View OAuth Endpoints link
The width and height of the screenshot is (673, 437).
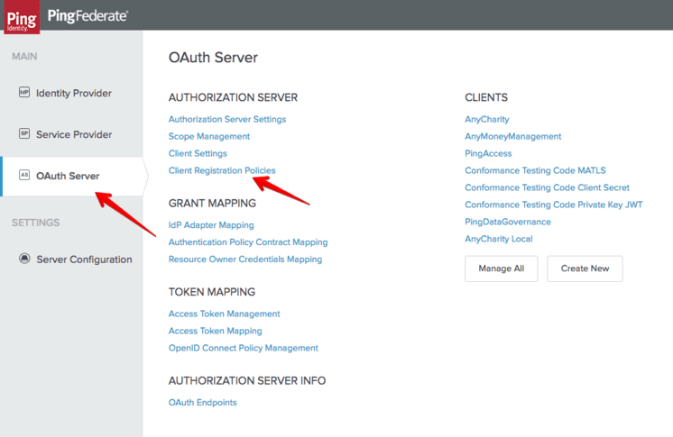click(x=203, y=403)
